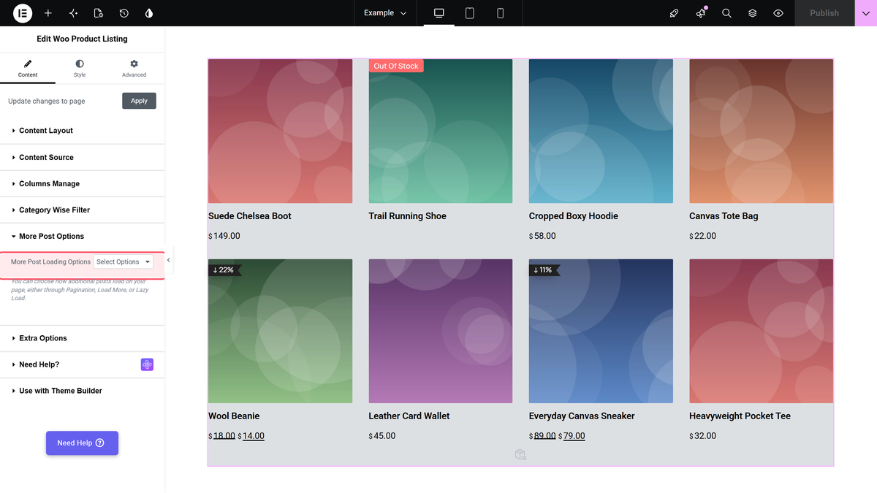Click the floating Need Help button

click(x=82, y=443)
